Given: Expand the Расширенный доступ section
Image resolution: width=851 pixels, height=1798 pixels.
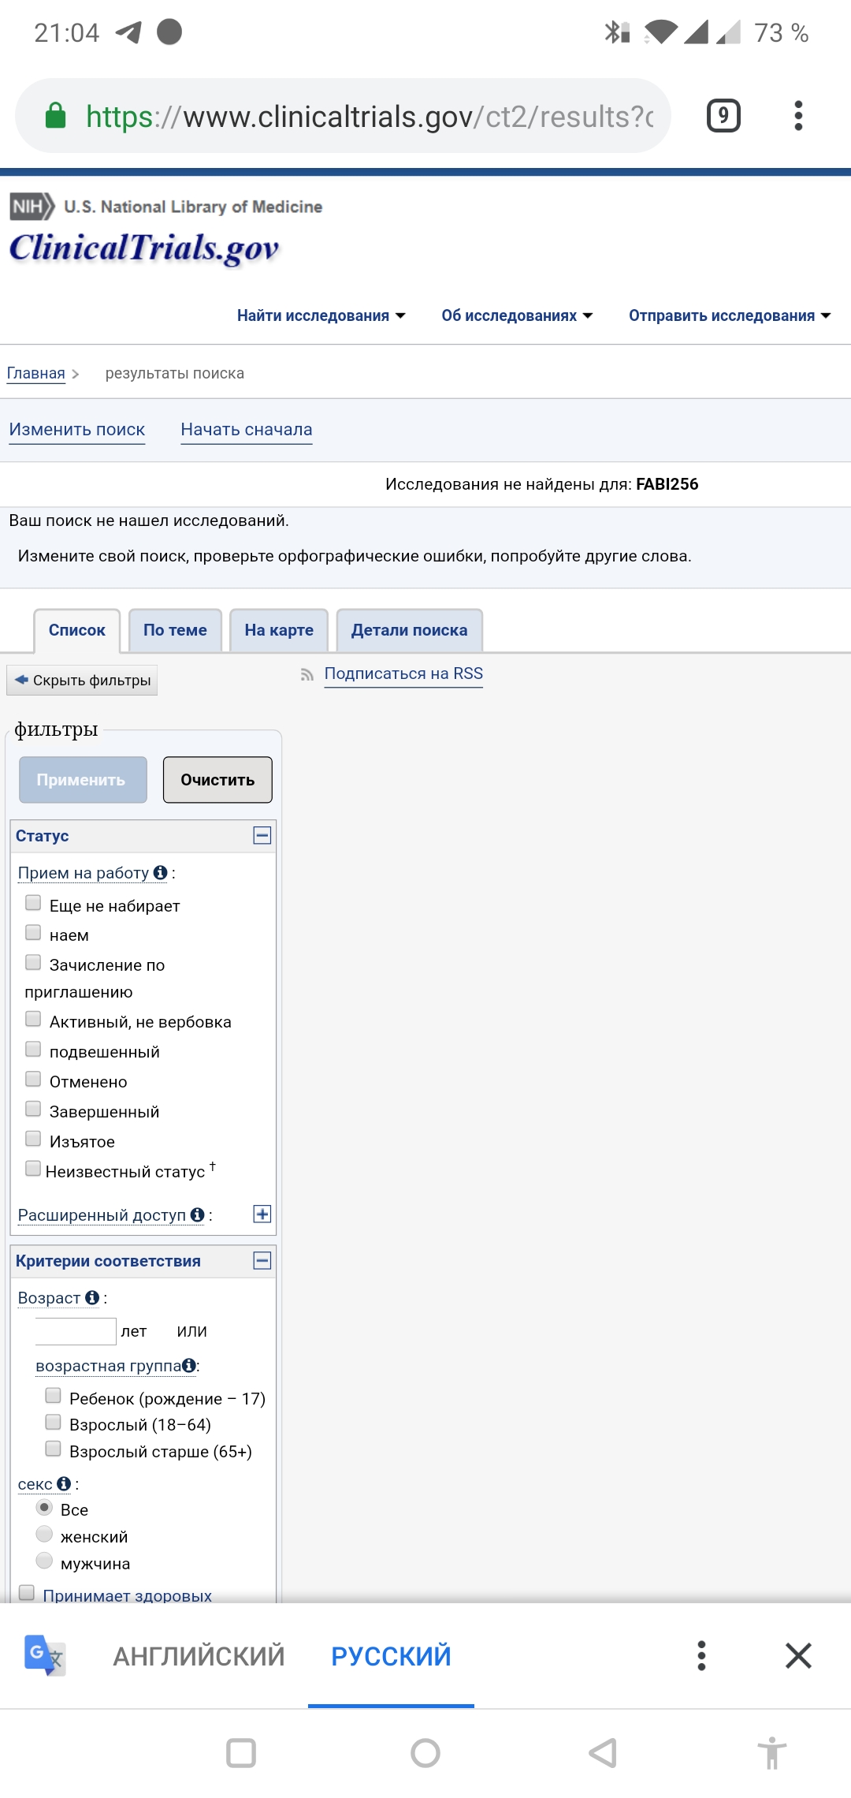Looking at the screenshot, I should 262,1214.
